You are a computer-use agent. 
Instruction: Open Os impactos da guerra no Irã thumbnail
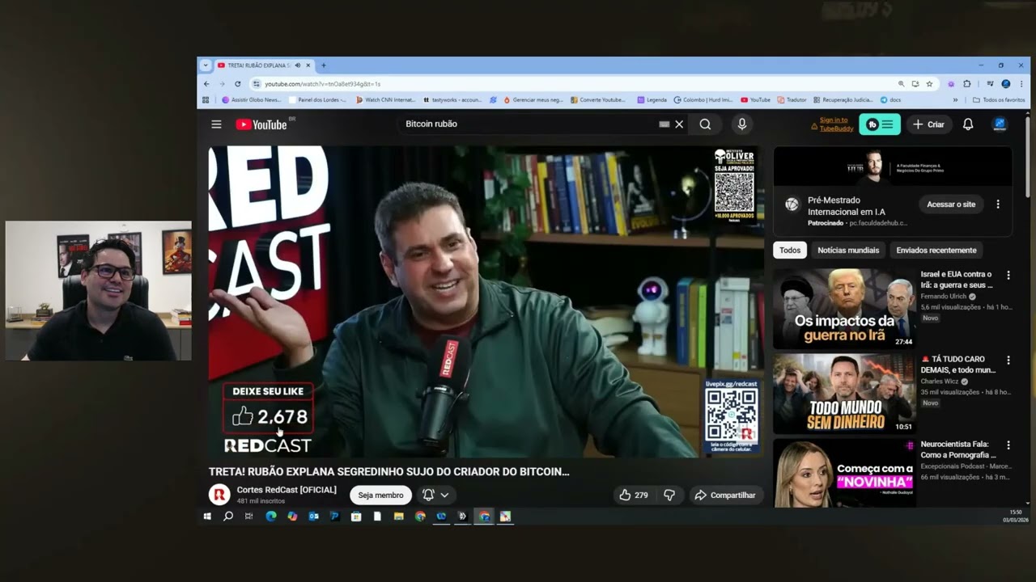(x=844, y=309)
